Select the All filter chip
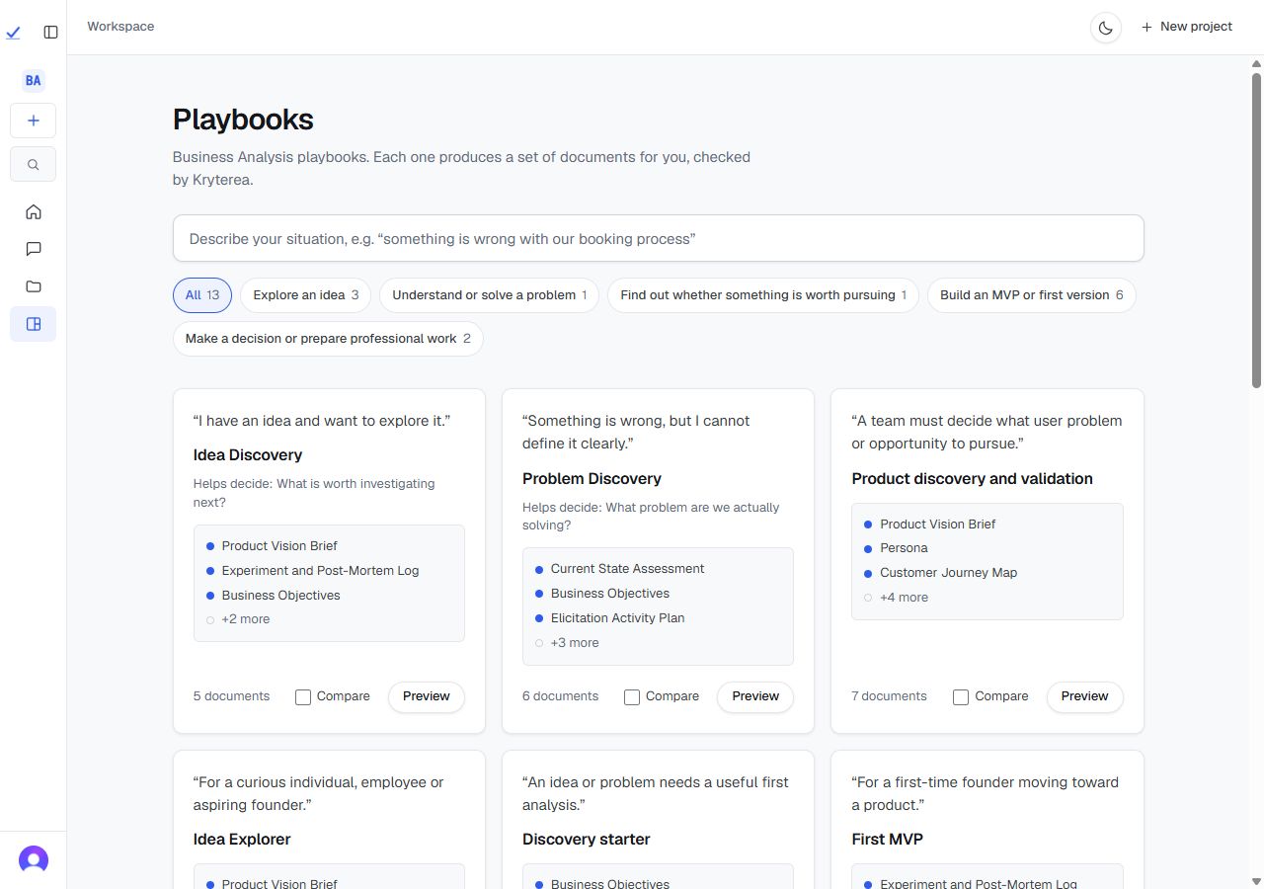This screenshot has height=889, width=1264. (x=202, y=295)
